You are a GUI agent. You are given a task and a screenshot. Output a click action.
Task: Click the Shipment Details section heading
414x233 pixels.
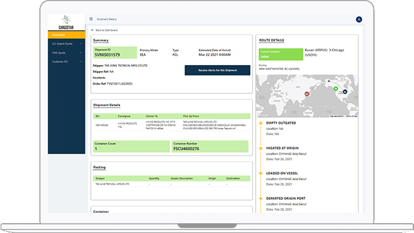[x=107, y=105]
